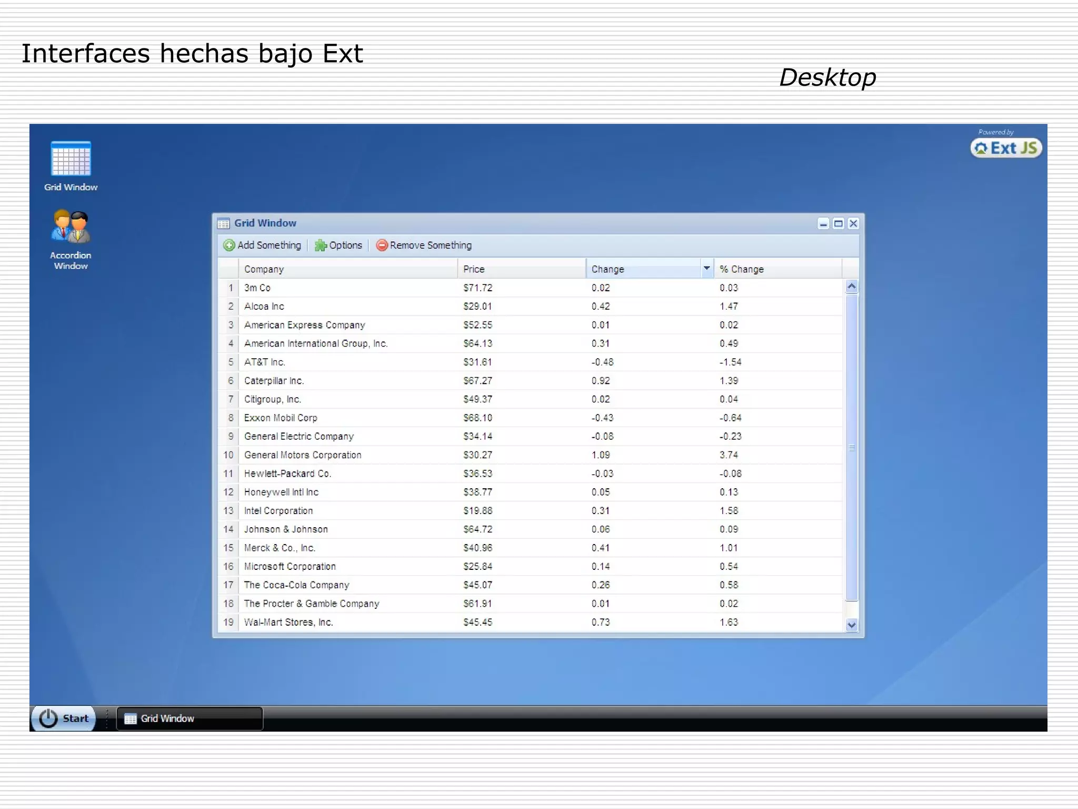Open the Start menu button
1078x809 pixels.
(x=64, y=718)
